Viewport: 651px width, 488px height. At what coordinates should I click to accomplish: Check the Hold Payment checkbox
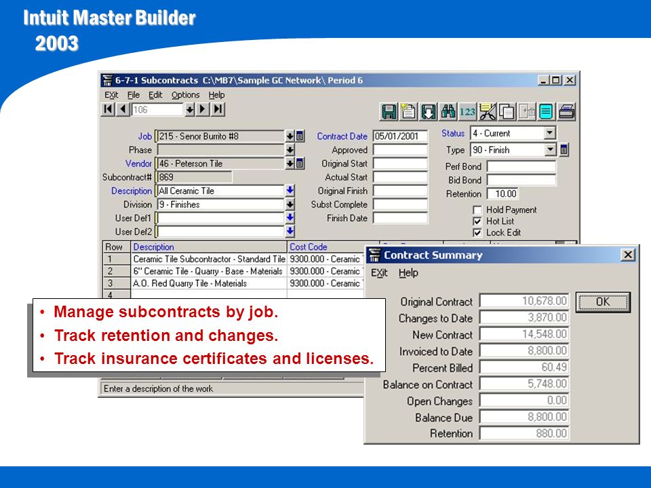point(477,210)
